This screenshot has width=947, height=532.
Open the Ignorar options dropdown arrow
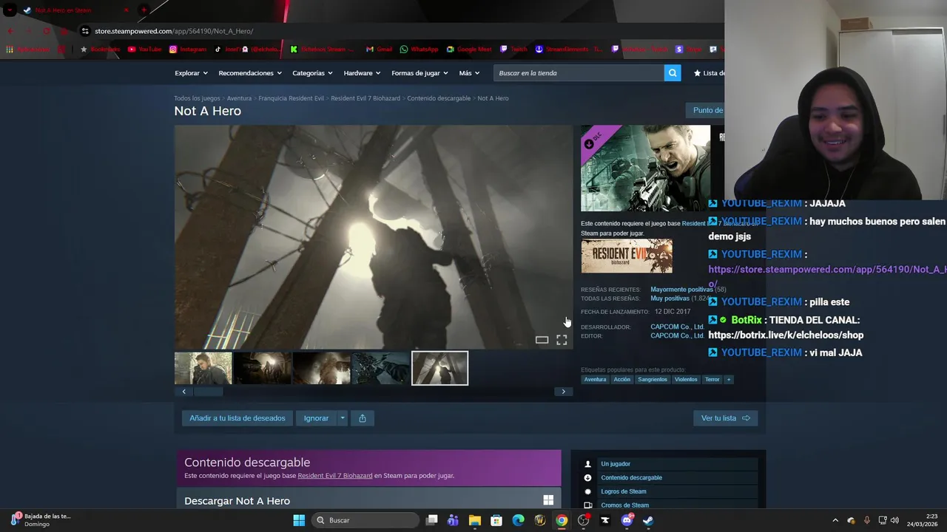click(x=342, y=418)
